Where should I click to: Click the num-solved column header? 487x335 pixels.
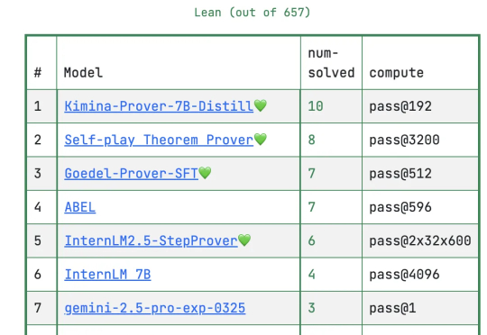331,63
